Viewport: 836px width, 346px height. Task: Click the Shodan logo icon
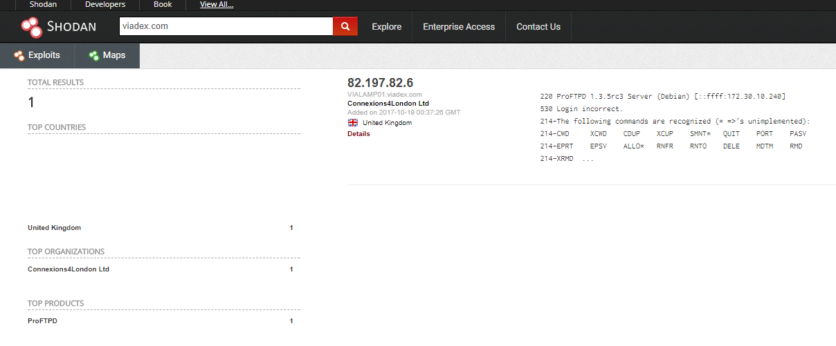[x=31, y=27]
